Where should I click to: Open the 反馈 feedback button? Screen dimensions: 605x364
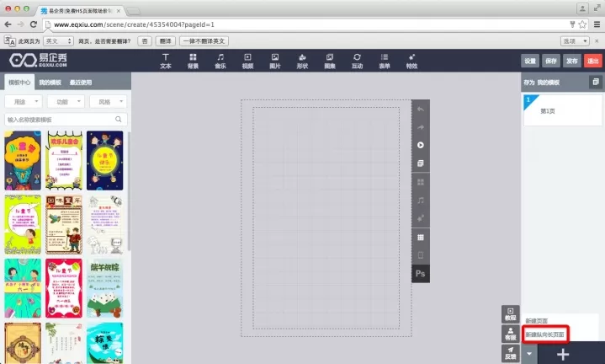pyautogui.click(x=511, y=353)
